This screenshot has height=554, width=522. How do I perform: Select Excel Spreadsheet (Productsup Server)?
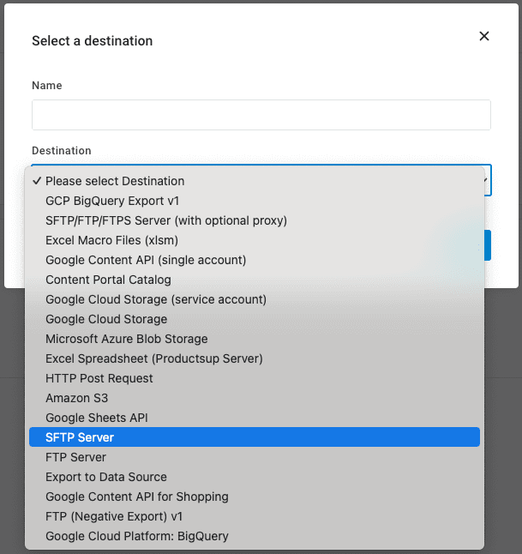[x=154, y=358]
